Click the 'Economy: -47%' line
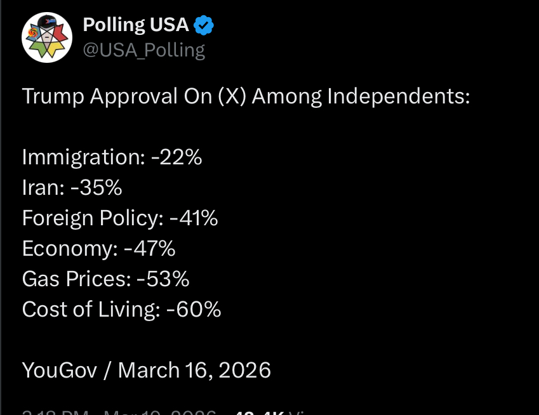539x415 pixels. pos(98,249)
